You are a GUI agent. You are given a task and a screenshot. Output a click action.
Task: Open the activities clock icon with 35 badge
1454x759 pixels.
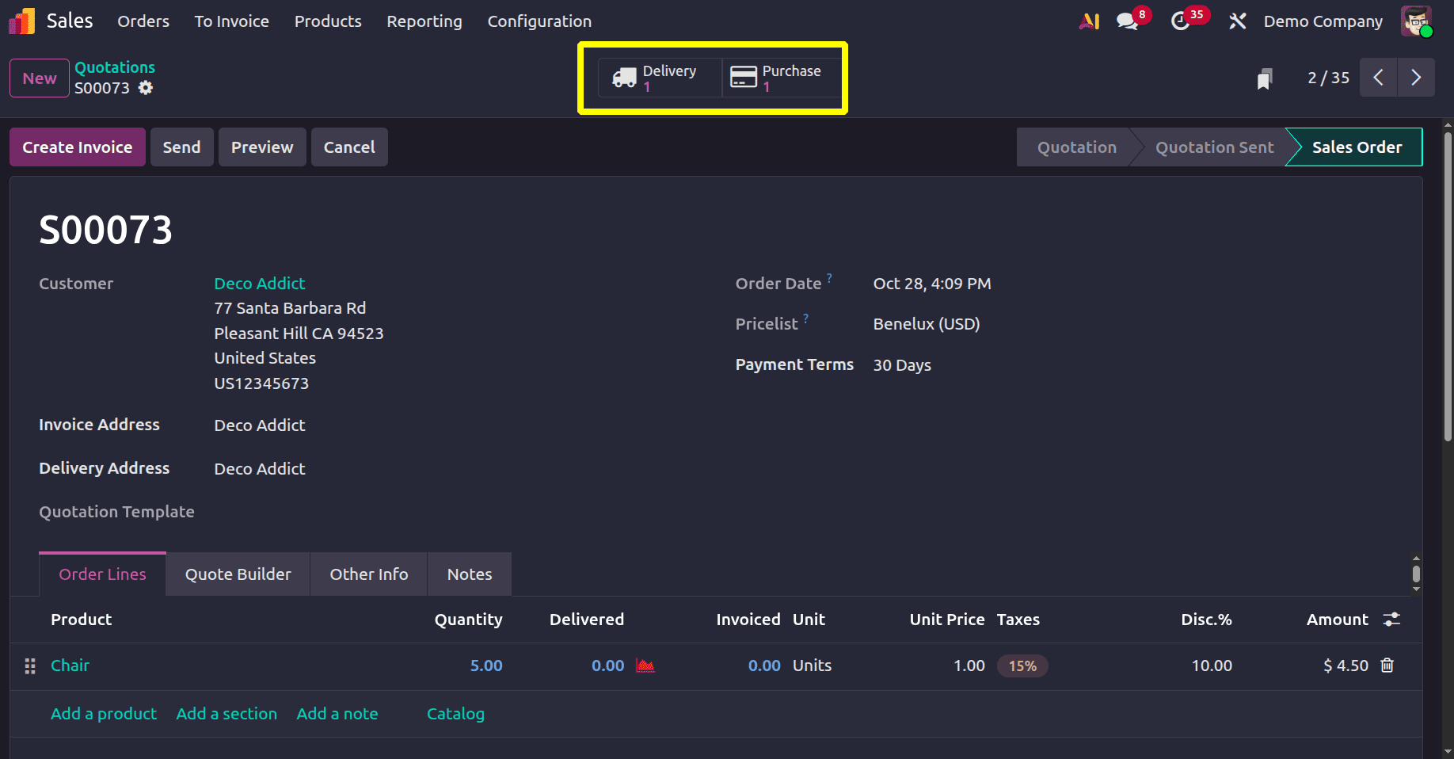point(1181,21)
